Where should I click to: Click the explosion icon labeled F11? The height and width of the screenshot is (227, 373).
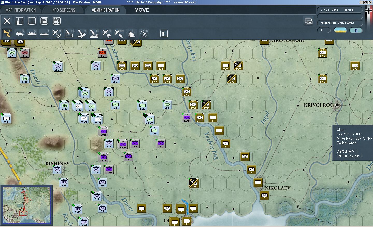point(132,34)
